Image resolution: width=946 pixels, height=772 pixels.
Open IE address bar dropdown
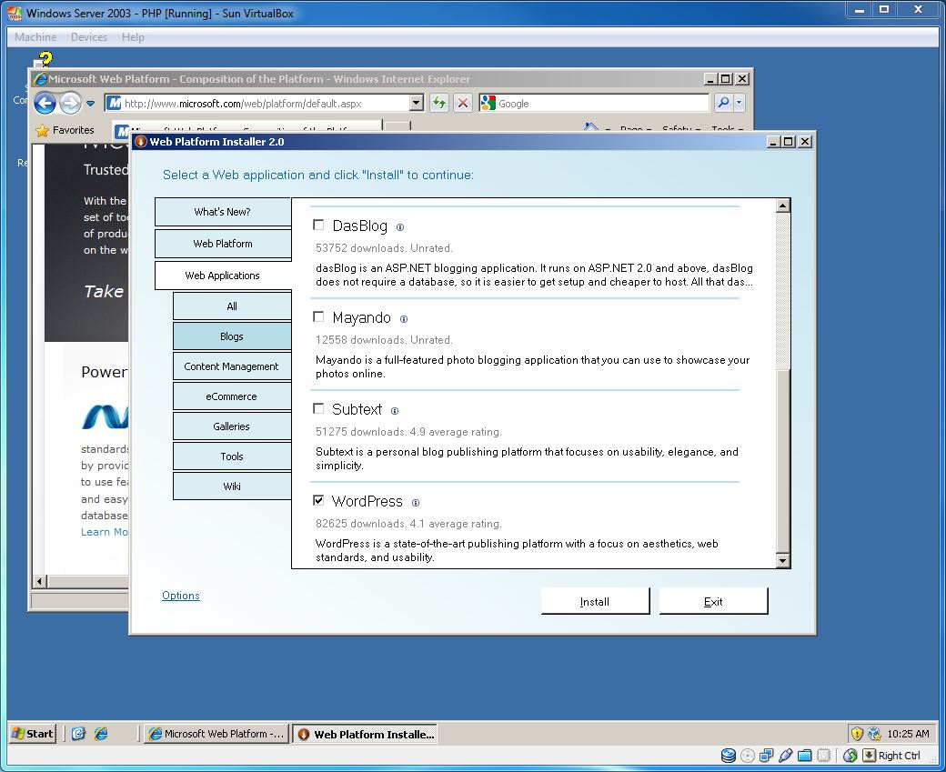417,103
